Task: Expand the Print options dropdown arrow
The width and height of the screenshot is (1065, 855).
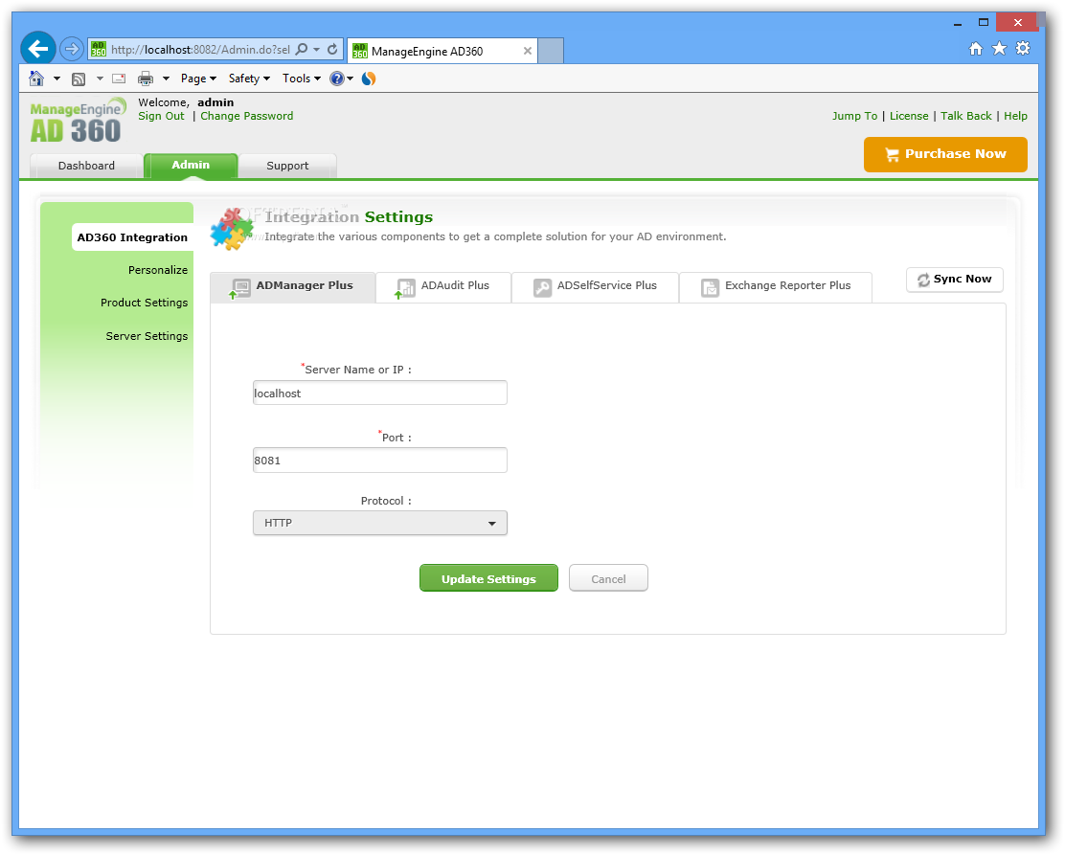Action: tap(166, 79)
